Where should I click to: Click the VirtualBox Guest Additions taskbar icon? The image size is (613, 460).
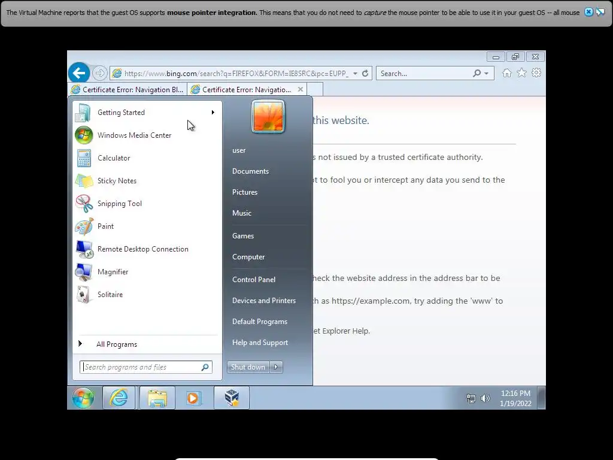[232, 398]
